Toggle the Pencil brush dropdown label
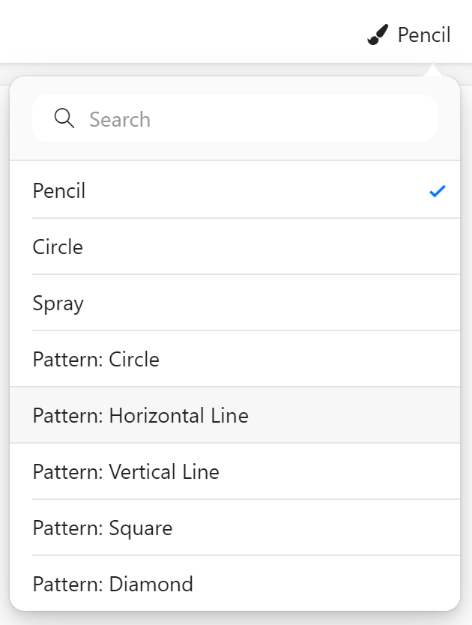Viewport: 472px width, 625px height. pyautogui.click(x=409, y=34)
